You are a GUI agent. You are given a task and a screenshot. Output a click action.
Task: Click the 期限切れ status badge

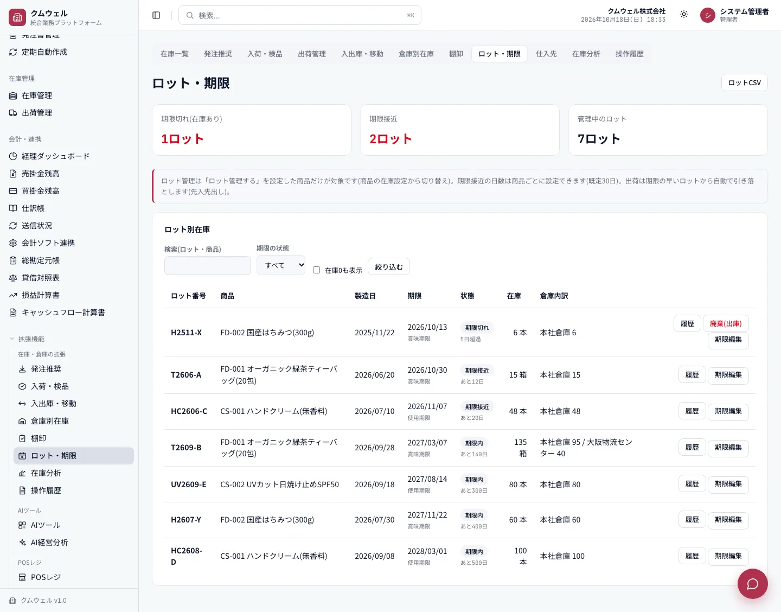coord(477,328)
